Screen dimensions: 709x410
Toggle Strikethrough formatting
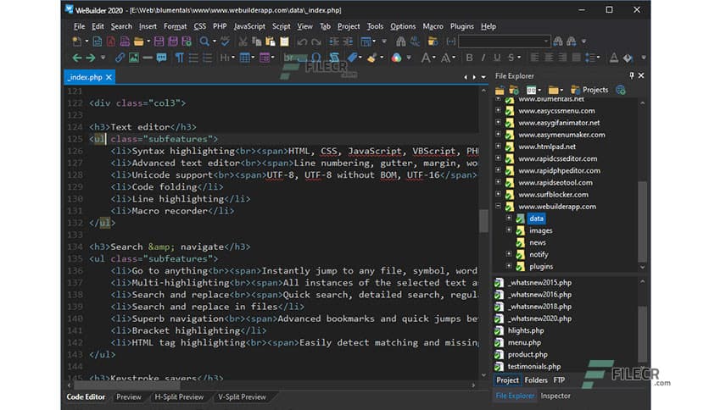click(x=511, y=58)
